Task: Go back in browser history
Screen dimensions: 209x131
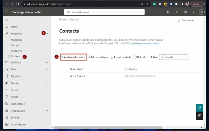Action: [x=7, y=4]
